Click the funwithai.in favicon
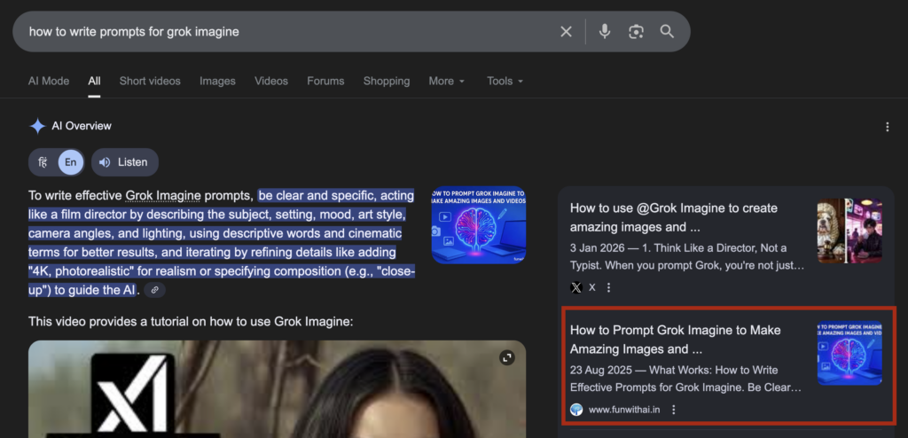This screenshot has width=908, height=438. tap(576, 410)
